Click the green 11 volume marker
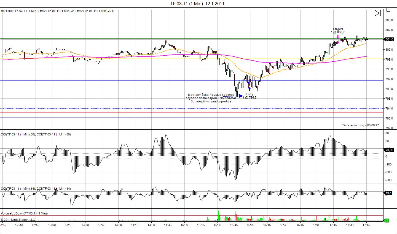The height and width of the screenshot is (234, 397). pyautogui.click(x=387, y=220)
